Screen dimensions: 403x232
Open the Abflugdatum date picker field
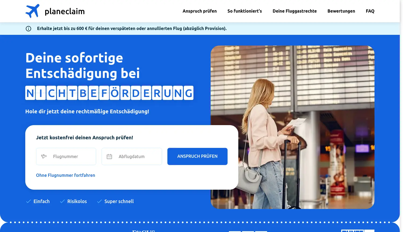tap(132, 156)
